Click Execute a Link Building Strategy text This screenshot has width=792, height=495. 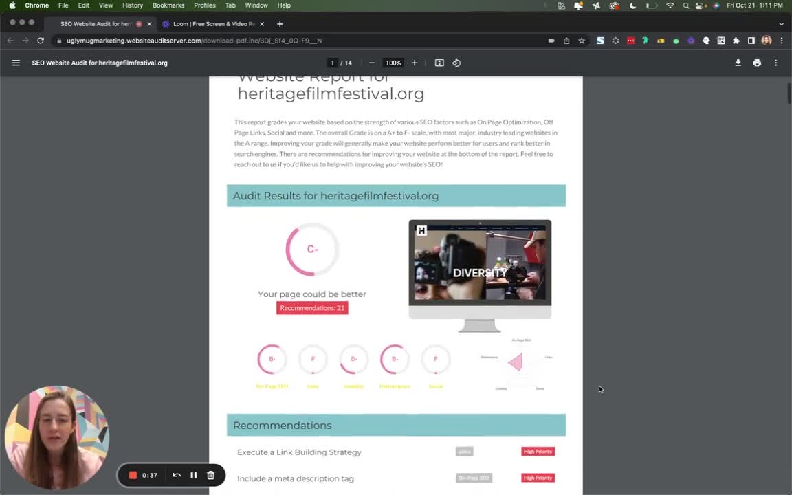[299, 452]
